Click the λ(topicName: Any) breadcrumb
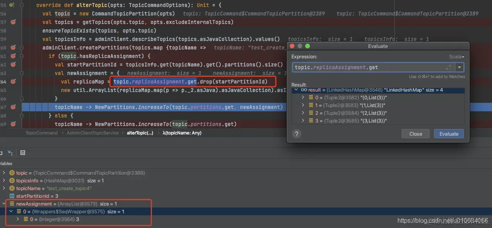The height and width of the screenshot is (228, 492). coord(182,133)
